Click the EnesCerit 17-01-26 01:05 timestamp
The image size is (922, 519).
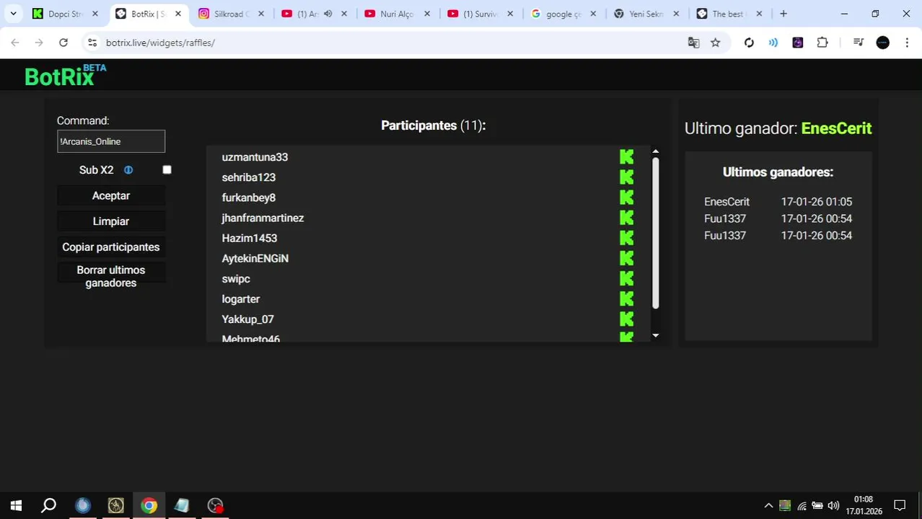(x=817, y=202)
